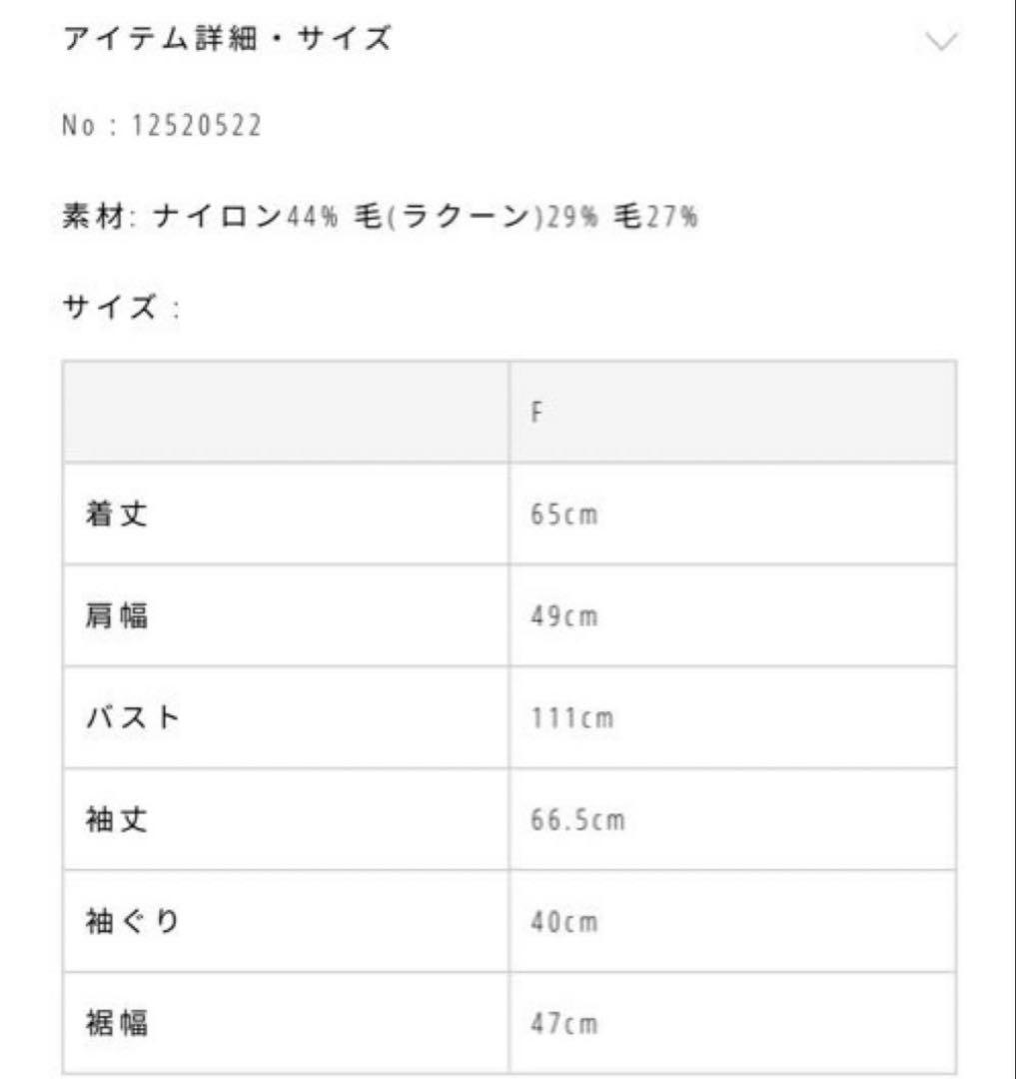Screen dimensions: 1016x1079
Task: Click the 袖ぐり row label
Action: click(x=132, y=923)
